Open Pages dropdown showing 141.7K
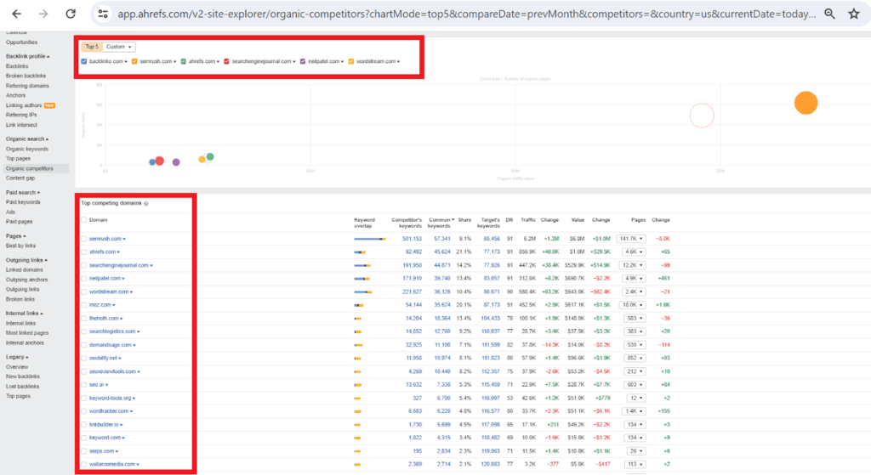 (x=631, y=239)
